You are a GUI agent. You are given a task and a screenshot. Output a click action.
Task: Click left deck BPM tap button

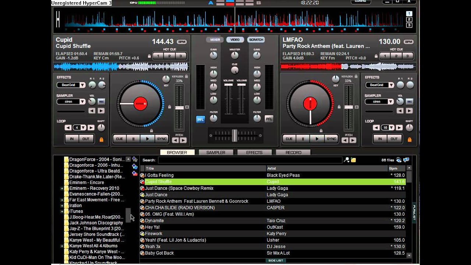click(x=182, y=42)
